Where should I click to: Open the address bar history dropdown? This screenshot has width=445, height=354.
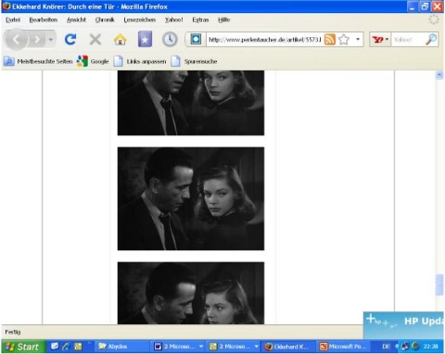pyautogui.click(x=358, y=40)
